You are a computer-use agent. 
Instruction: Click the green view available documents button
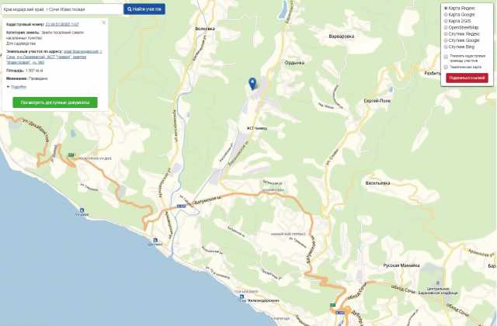point(55,102)
